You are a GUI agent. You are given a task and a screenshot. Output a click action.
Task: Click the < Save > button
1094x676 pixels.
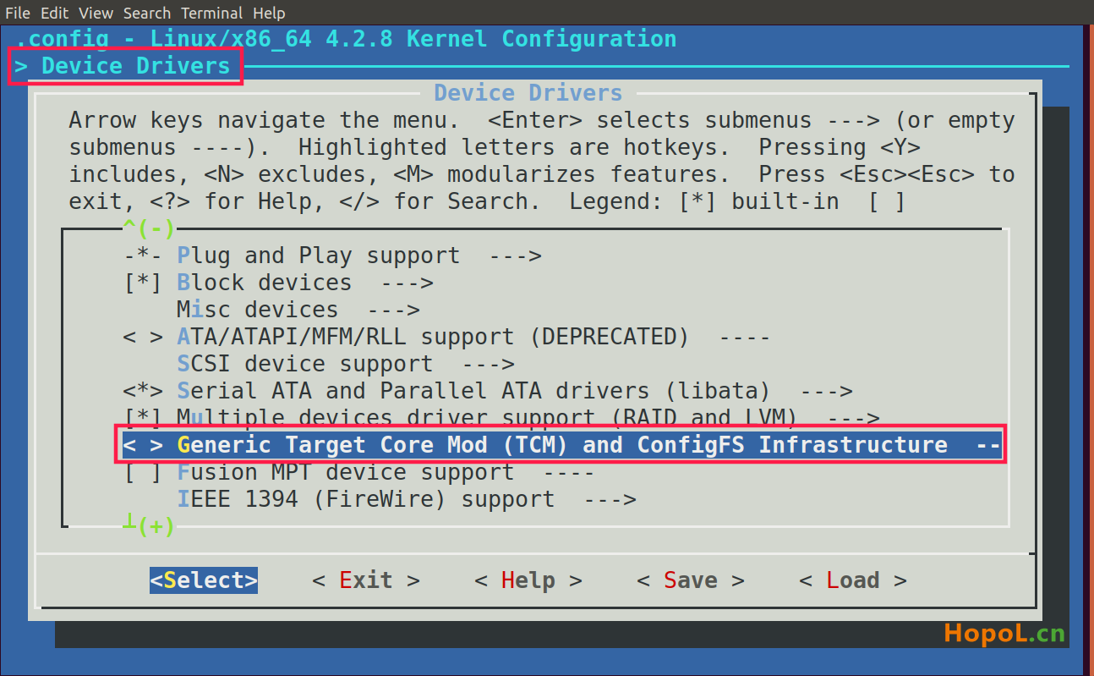pos(691,580)
